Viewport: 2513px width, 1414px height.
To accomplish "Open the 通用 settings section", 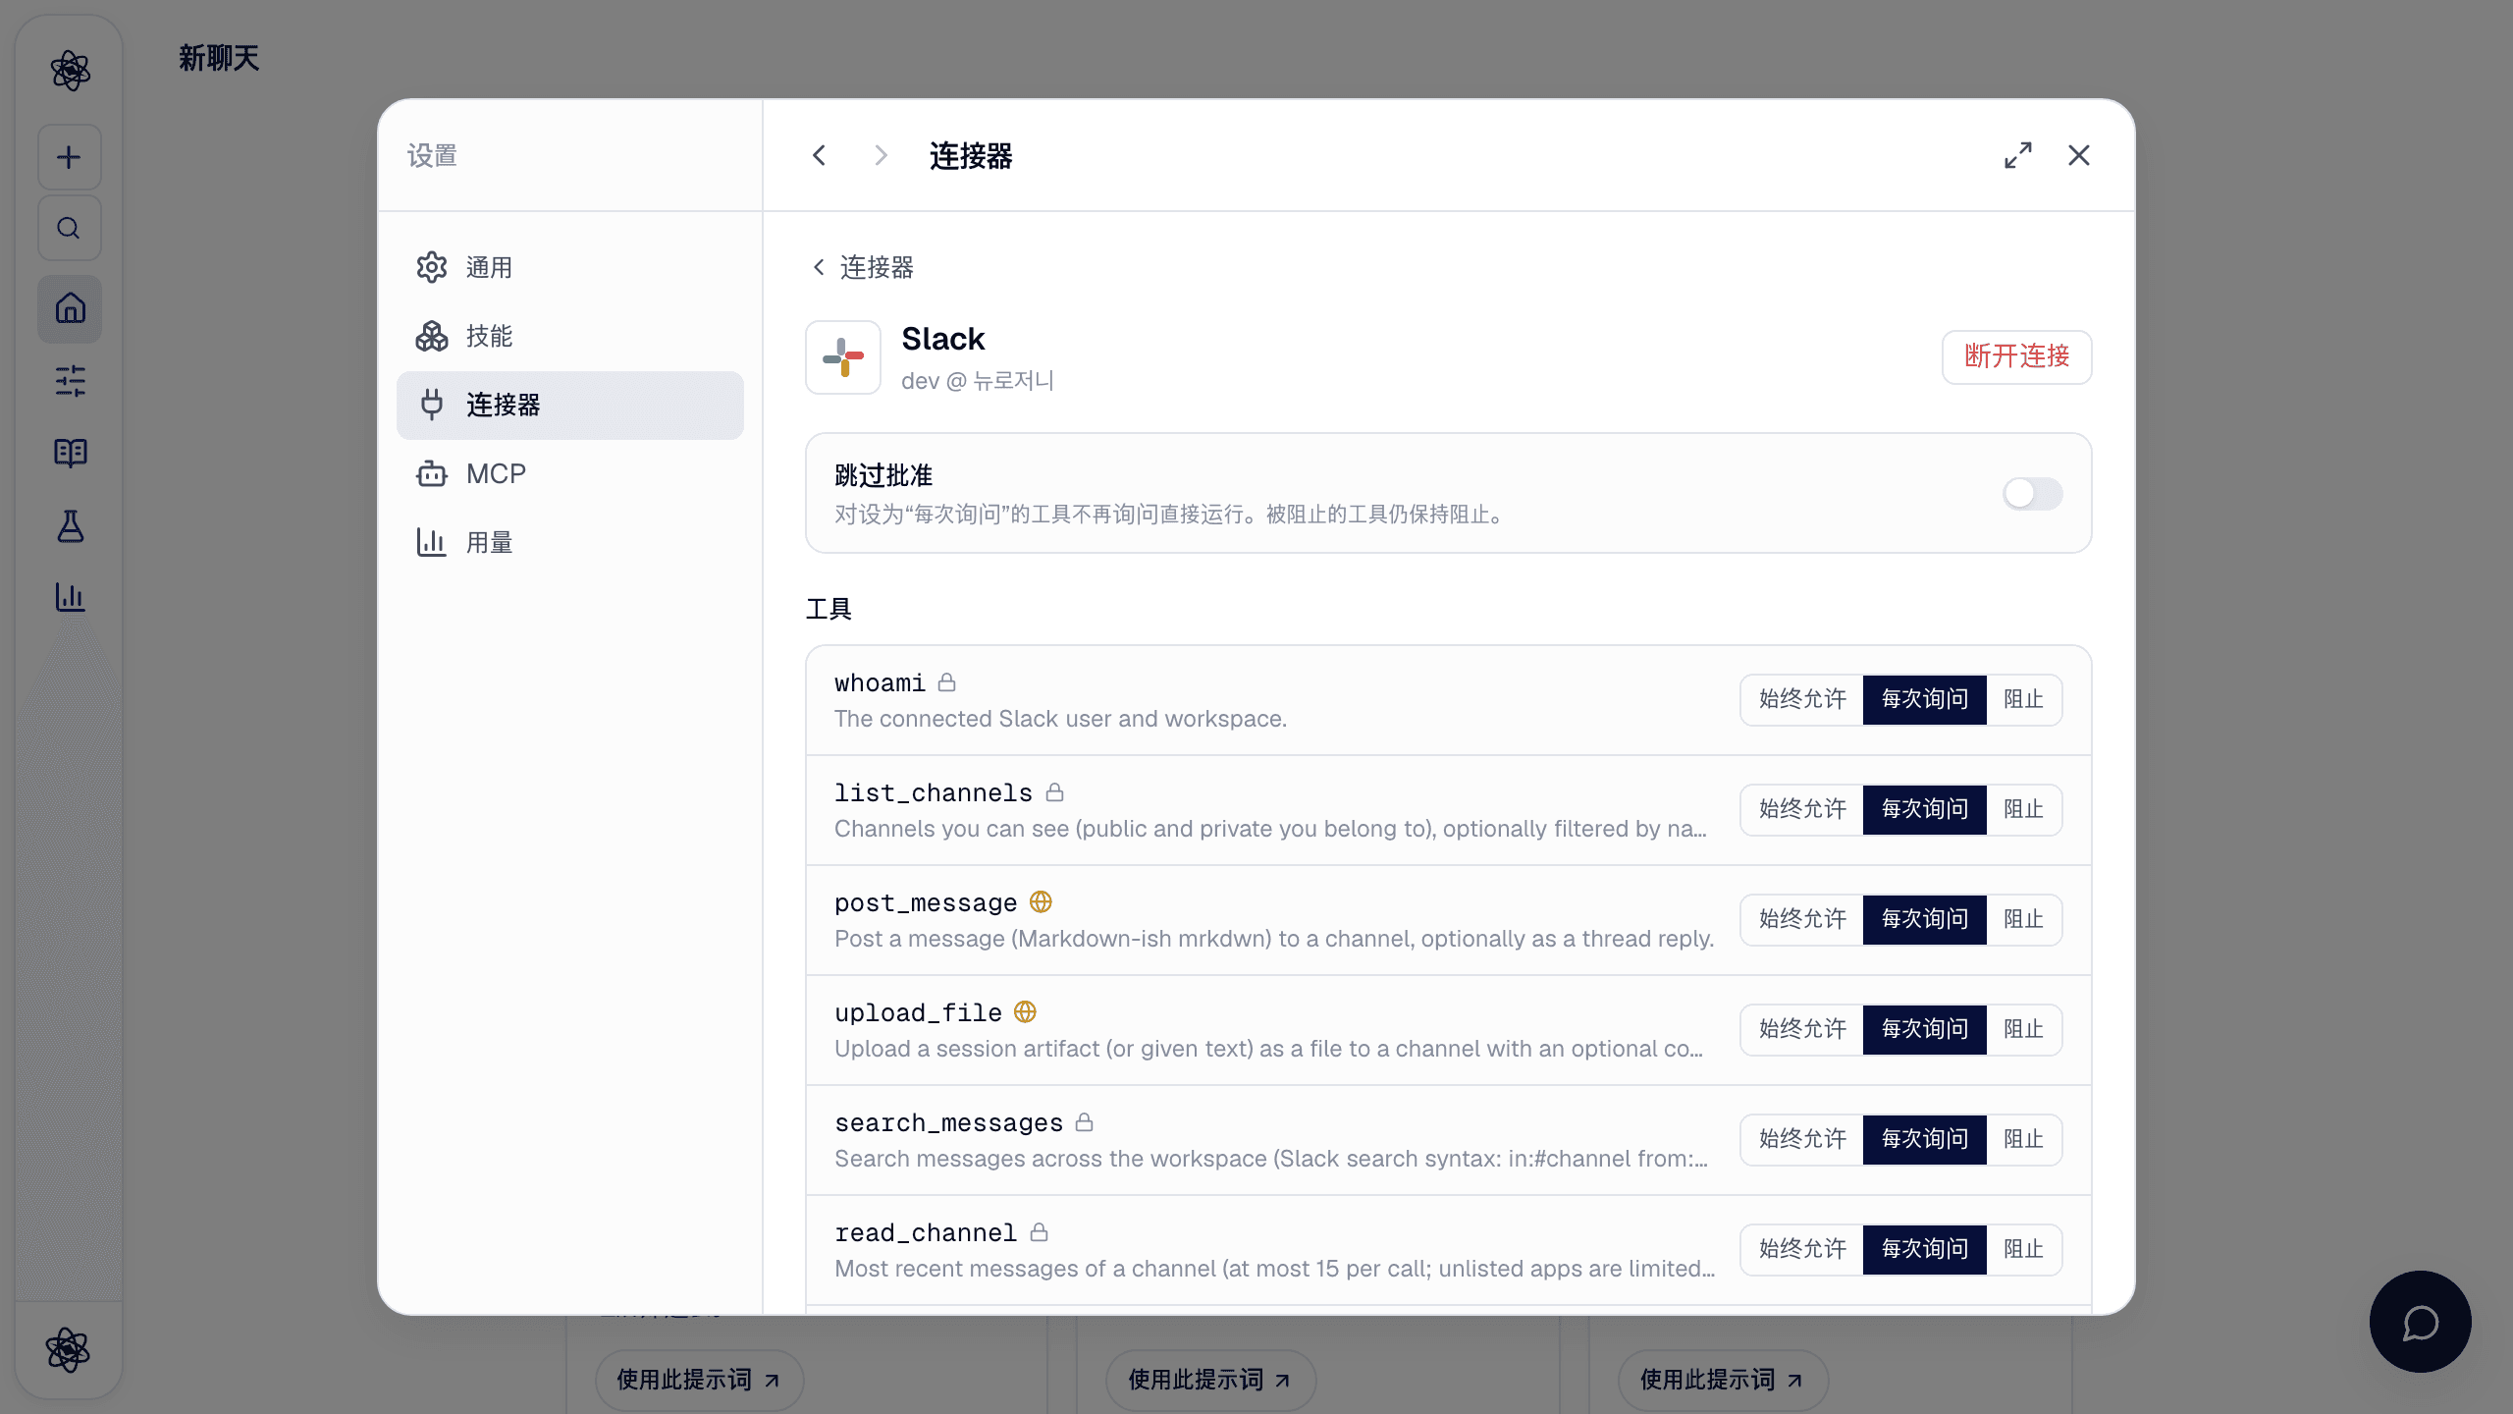I will [569, 267].
